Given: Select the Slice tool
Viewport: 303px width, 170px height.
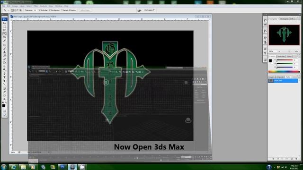Looking at the screenshot, I should pyautogui.click(x=4, y=41).
